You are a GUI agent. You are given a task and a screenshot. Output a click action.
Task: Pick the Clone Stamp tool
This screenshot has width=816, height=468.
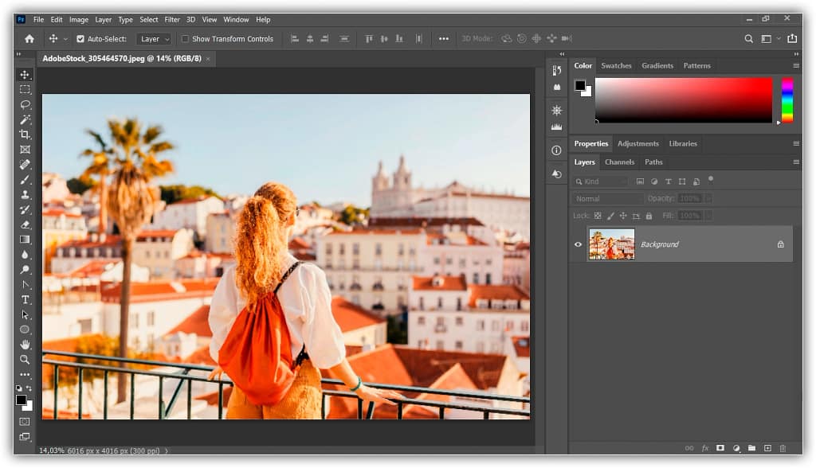coord(25,194)
